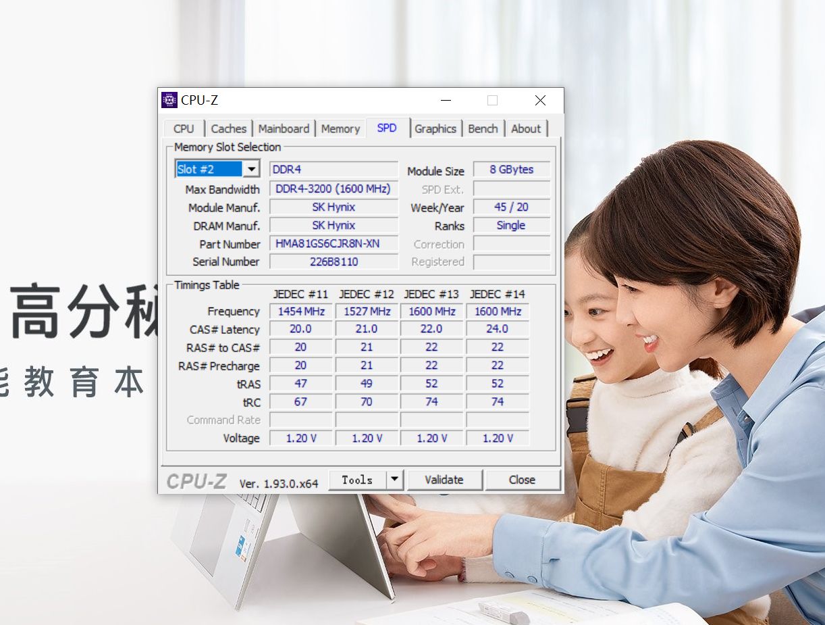Click the empty SPD Ext. field
This screenshot has height=625, width=825.
point(512,189)
